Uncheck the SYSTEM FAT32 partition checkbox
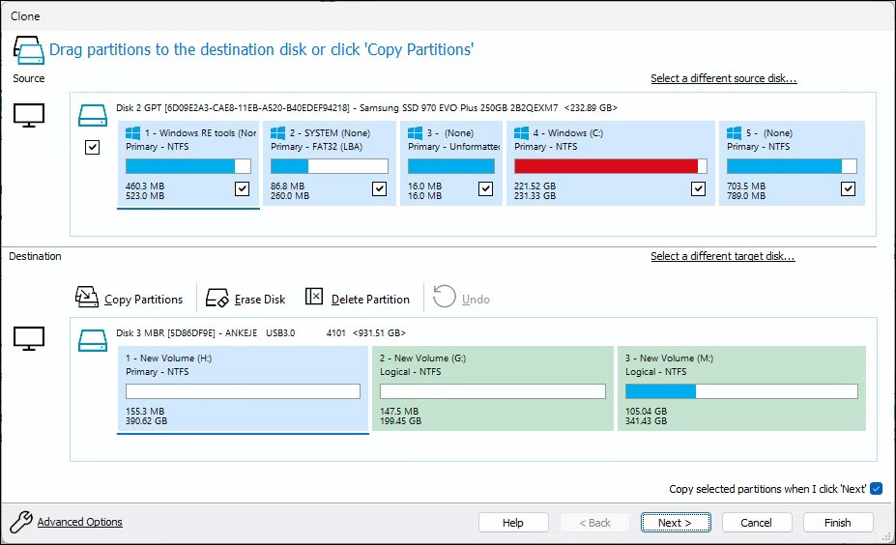Screen dimensions: 896x545 click(379, 189)
